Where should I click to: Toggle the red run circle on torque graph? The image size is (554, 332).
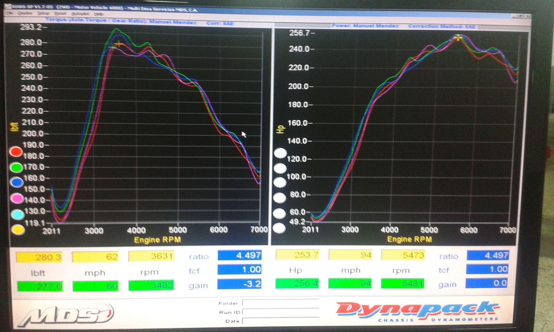[x=16, y=152]
